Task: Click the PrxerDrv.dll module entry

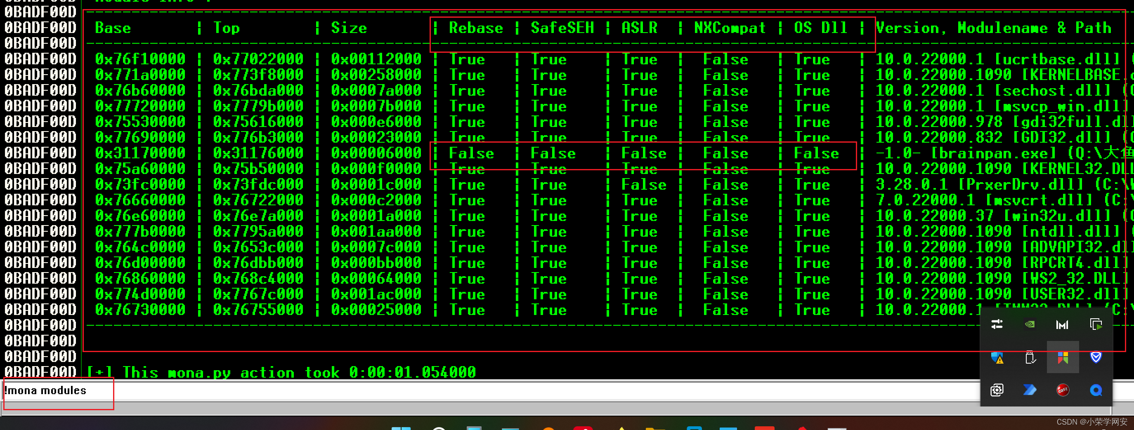Action: pos(1021,185)
